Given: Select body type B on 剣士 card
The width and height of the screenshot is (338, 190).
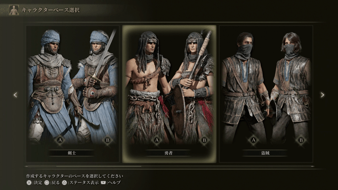Looking at the screenshot, I should pos(107,140).
